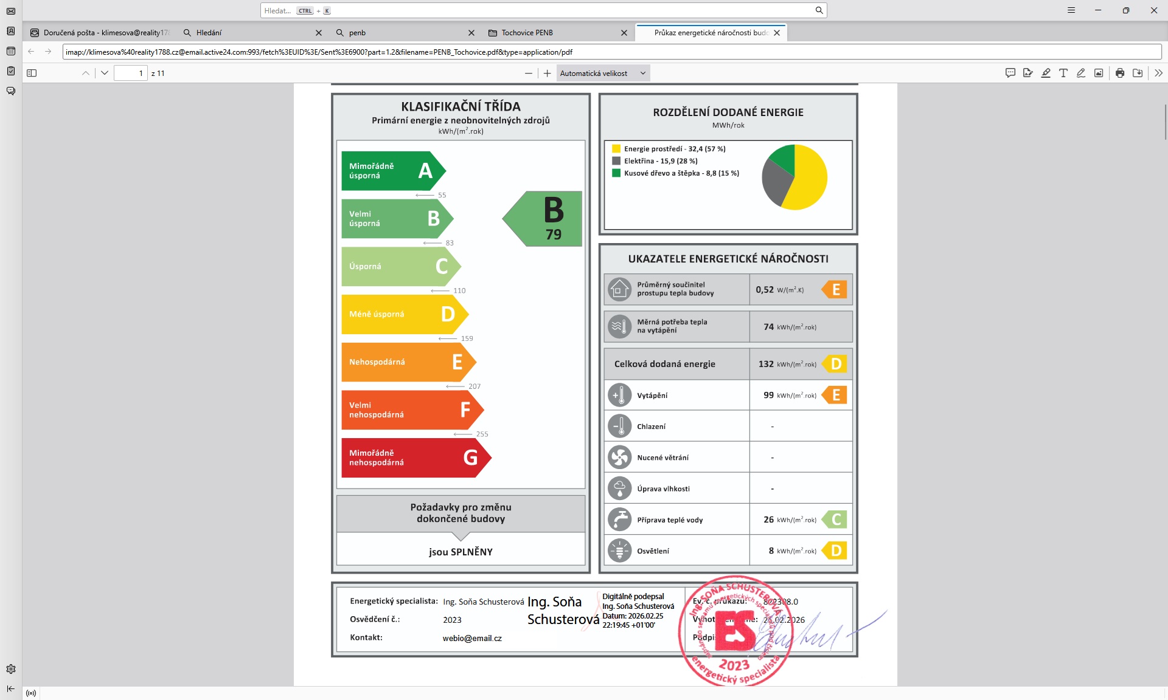
Task: Toggle the signature annotation tool
Action: pyautogui.click(x=1028, y=73)
